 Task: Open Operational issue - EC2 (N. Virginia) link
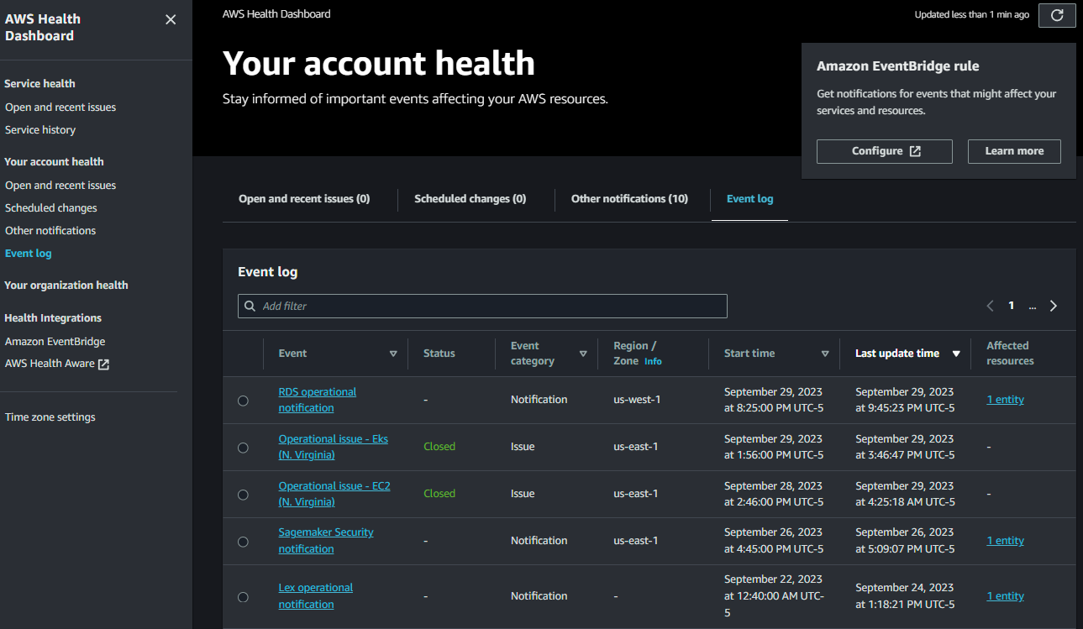point(334,494)
